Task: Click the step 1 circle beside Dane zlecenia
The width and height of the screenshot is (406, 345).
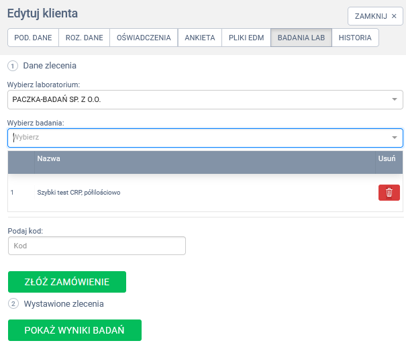Action: tap(13, 66)
